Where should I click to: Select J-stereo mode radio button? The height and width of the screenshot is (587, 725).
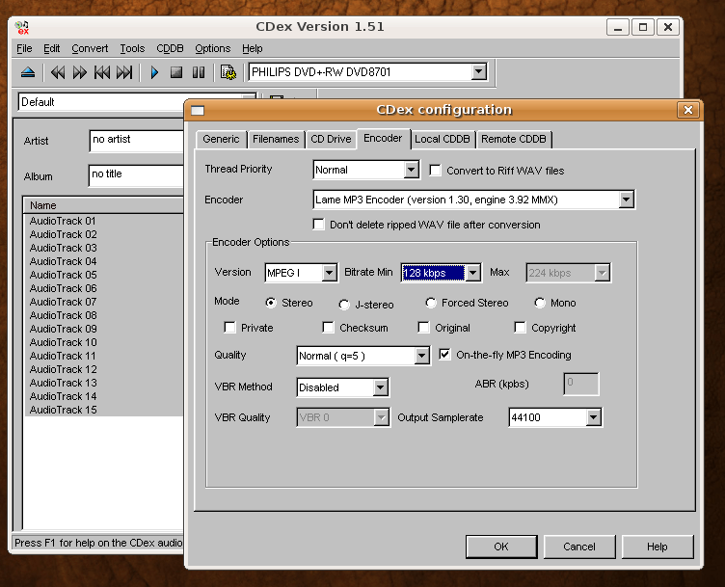coord(344,305)
